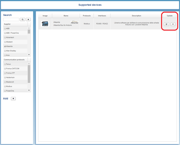The height and width of the screenshot is (145, 180).
Task: Sort by the Image column header
Action: (45, 16)
